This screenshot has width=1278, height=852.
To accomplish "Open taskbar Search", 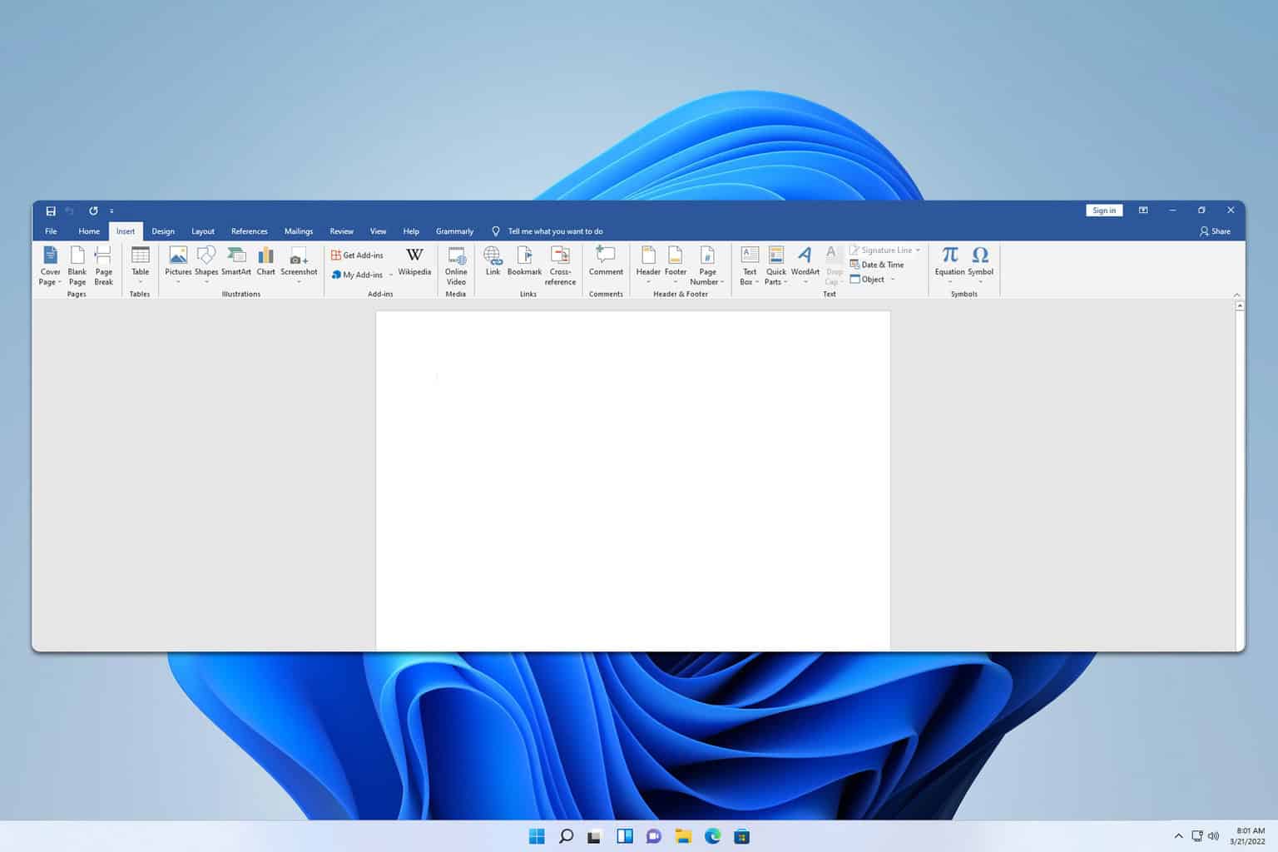I will click(566, 836).
